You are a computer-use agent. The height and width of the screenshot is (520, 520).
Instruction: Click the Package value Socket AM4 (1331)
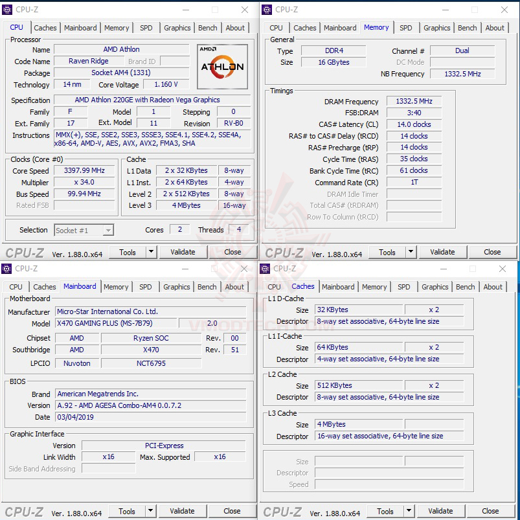pos(121,73)
